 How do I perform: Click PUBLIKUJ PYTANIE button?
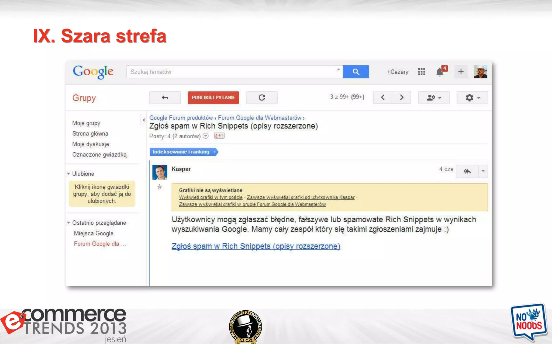tap(213, 97)
